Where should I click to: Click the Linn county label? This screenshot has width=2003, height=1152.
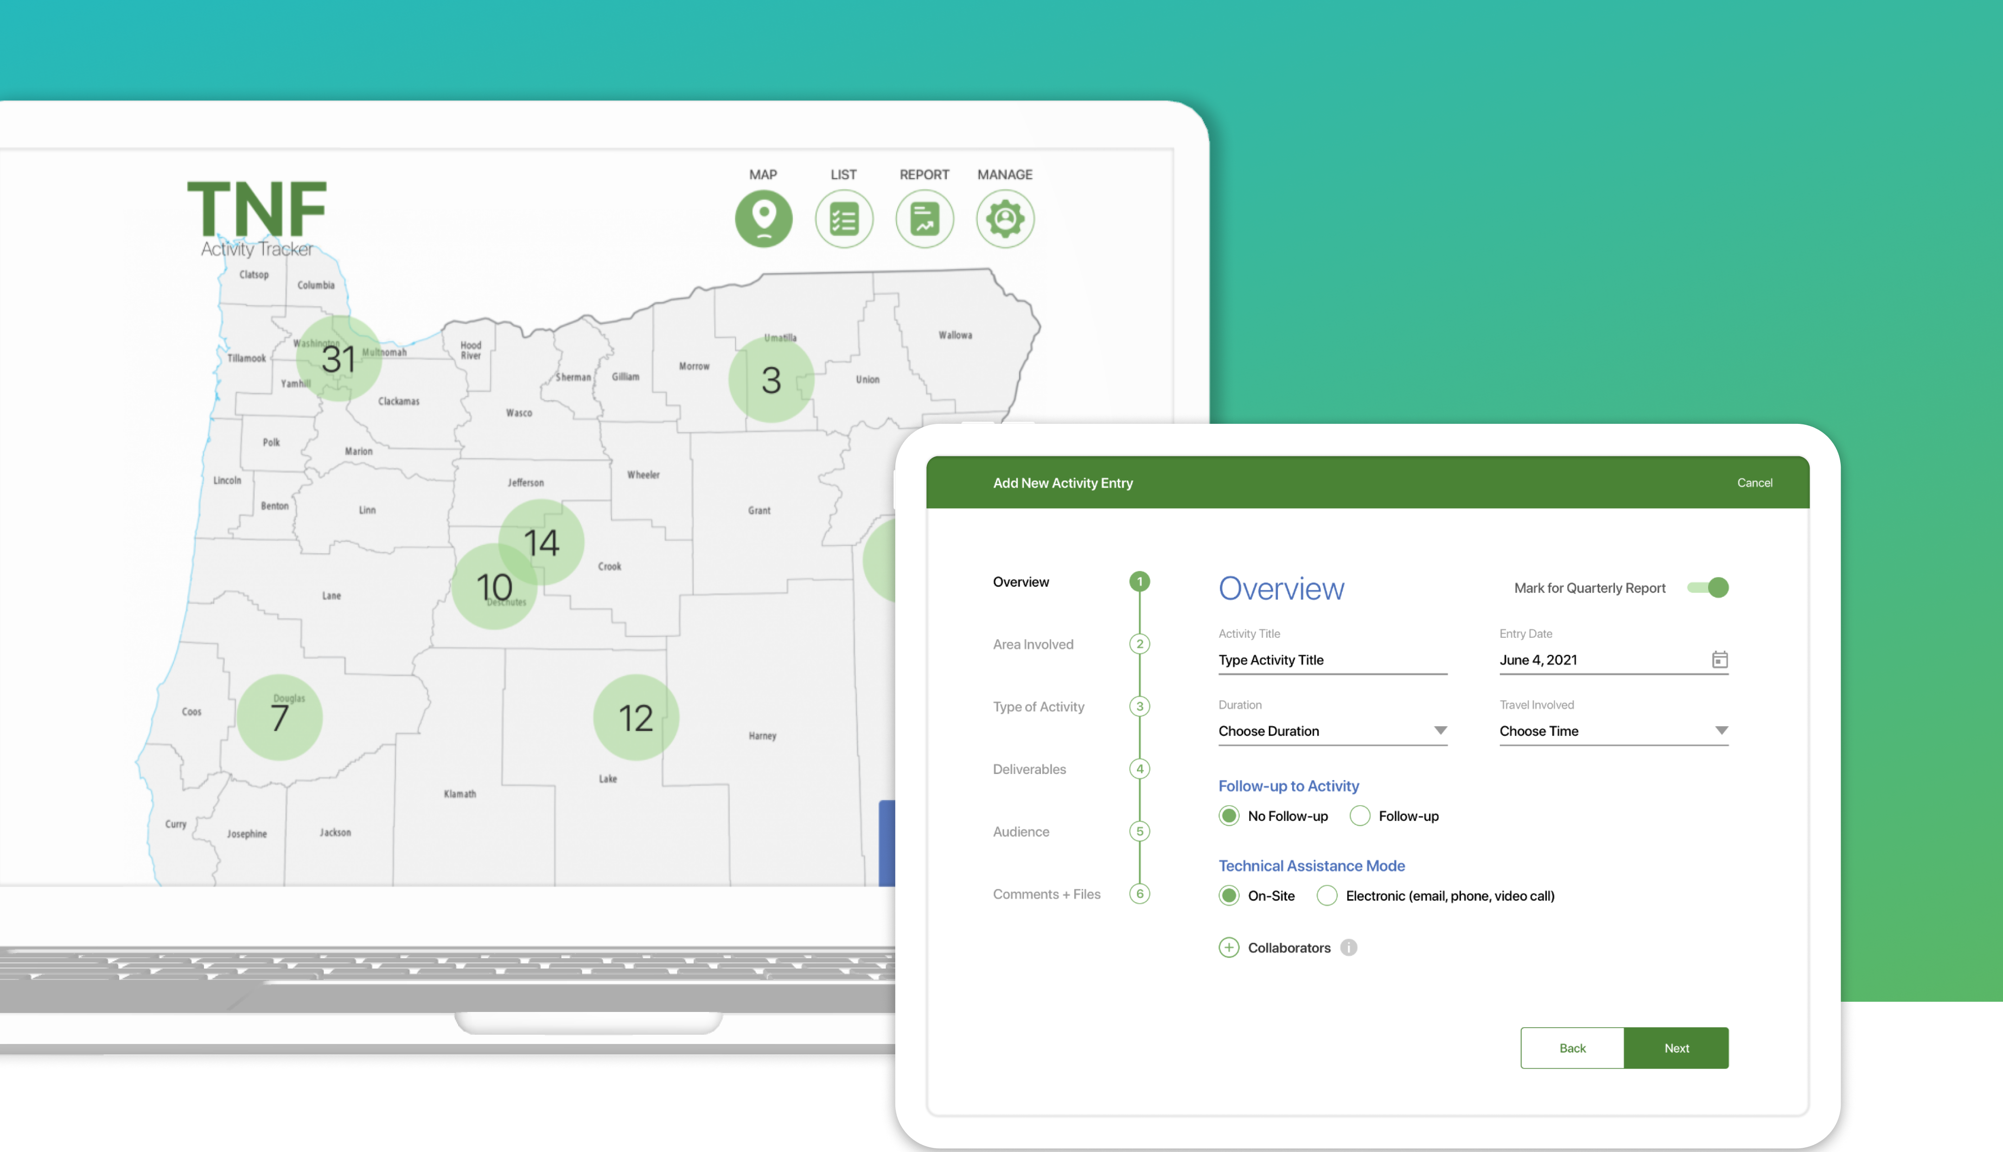pos(367,510)
